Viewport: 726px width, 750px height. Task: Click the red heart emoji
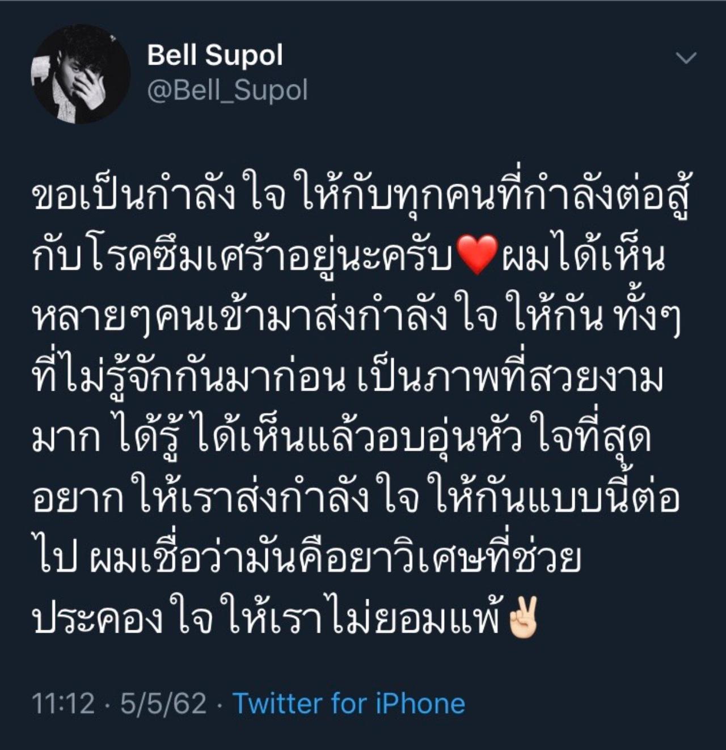coord(477,254)
